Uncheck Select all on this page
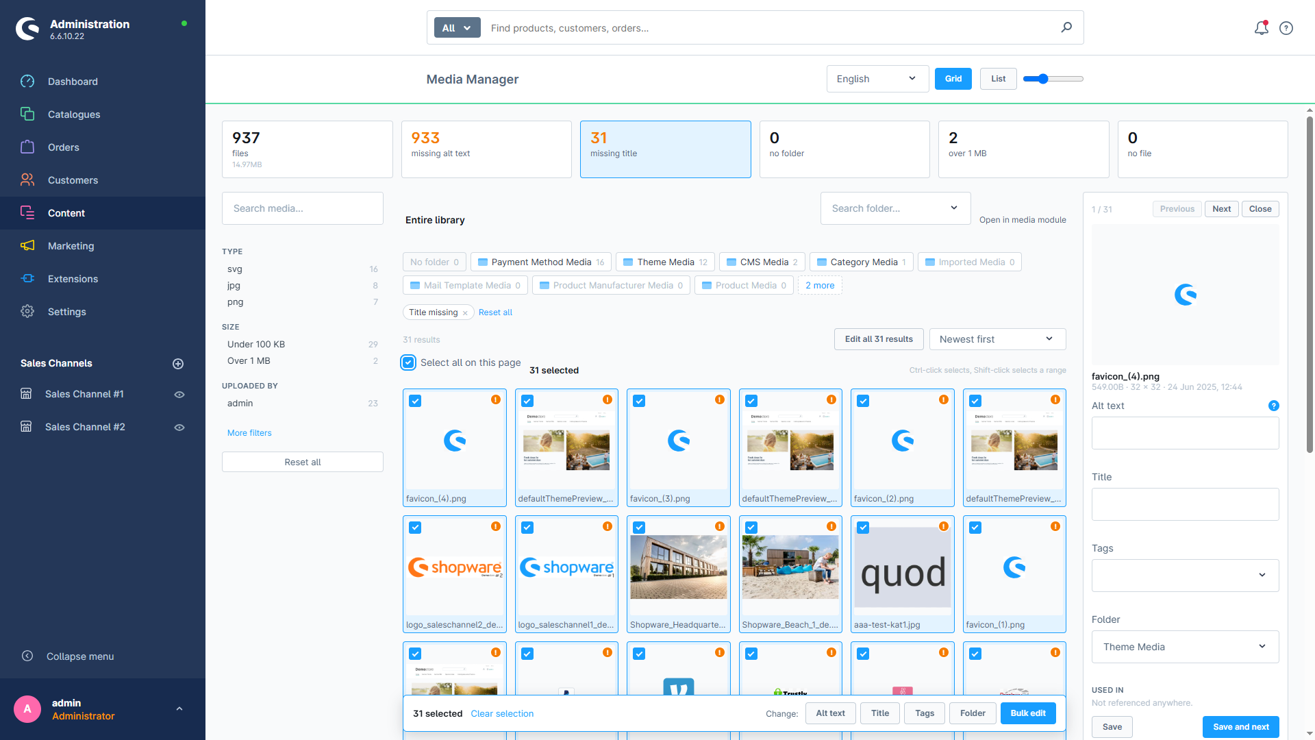Viewport: 1315px width, 740px height. pos(408,362)
